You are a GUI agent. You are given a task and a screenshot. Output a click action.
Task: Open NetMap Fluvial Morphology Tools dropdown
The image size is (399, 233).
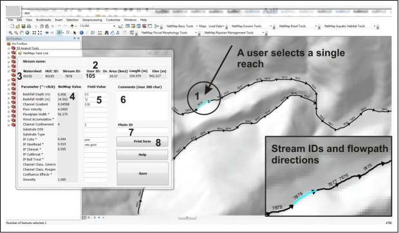click(196, 33)
